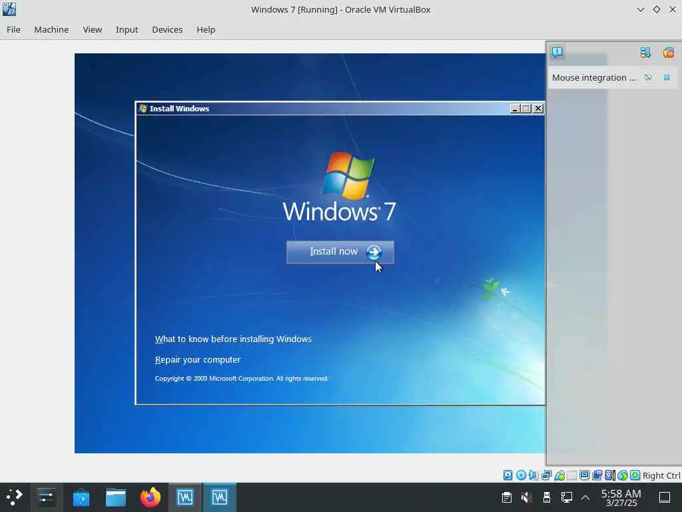
Task: Open the File menu
Action: [x=13, y=29]
